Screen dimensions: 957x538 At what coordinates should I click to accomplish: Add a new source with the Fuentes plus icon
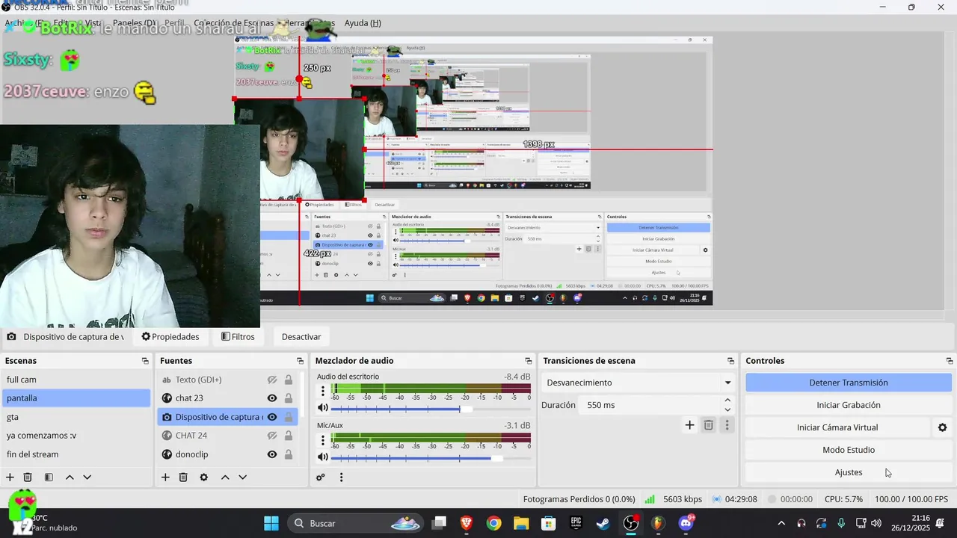(165, 477)
